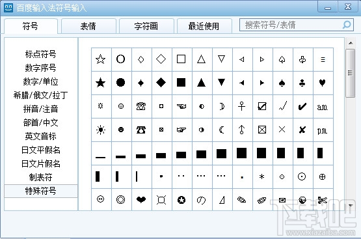Viewport: 361px width, 239px height.
Task: Select the solid black telephone symbol
Action: 141,130
